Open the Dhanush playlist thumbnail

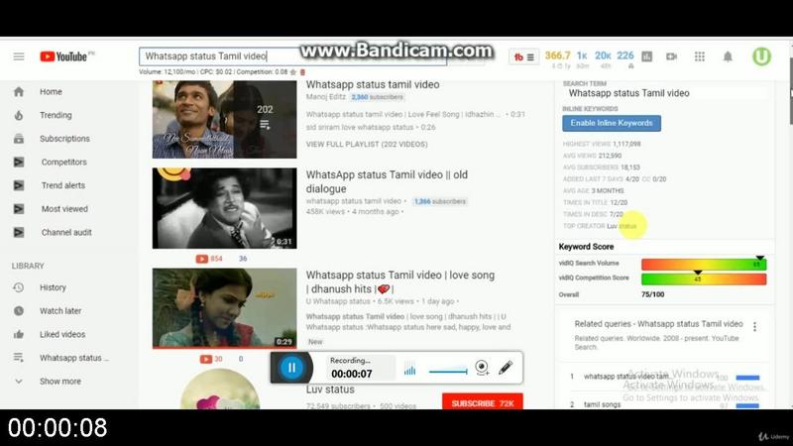(x=225, y=119)
